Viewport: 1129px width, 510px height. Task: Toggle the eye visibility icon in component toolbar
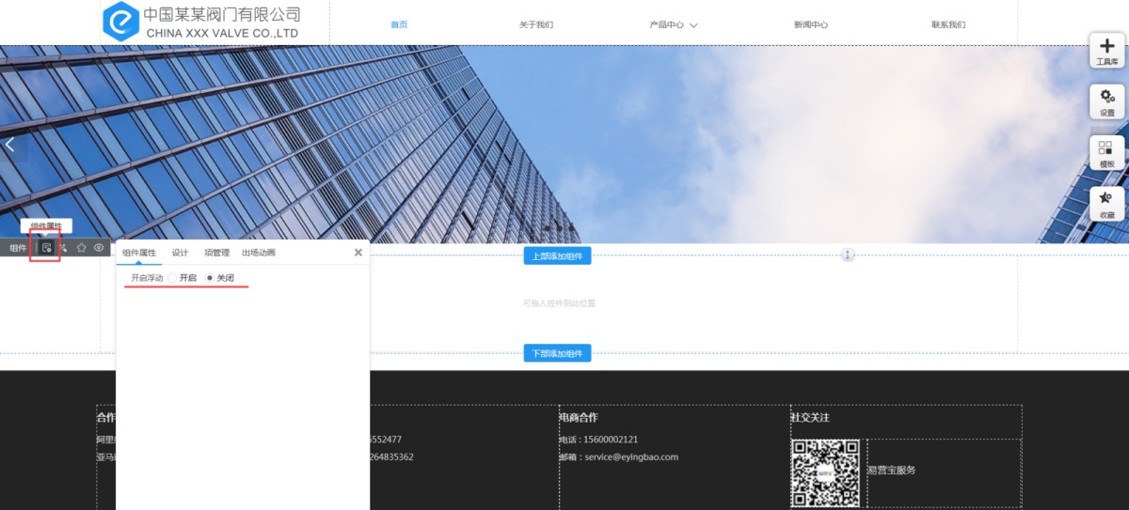point(99,248)
